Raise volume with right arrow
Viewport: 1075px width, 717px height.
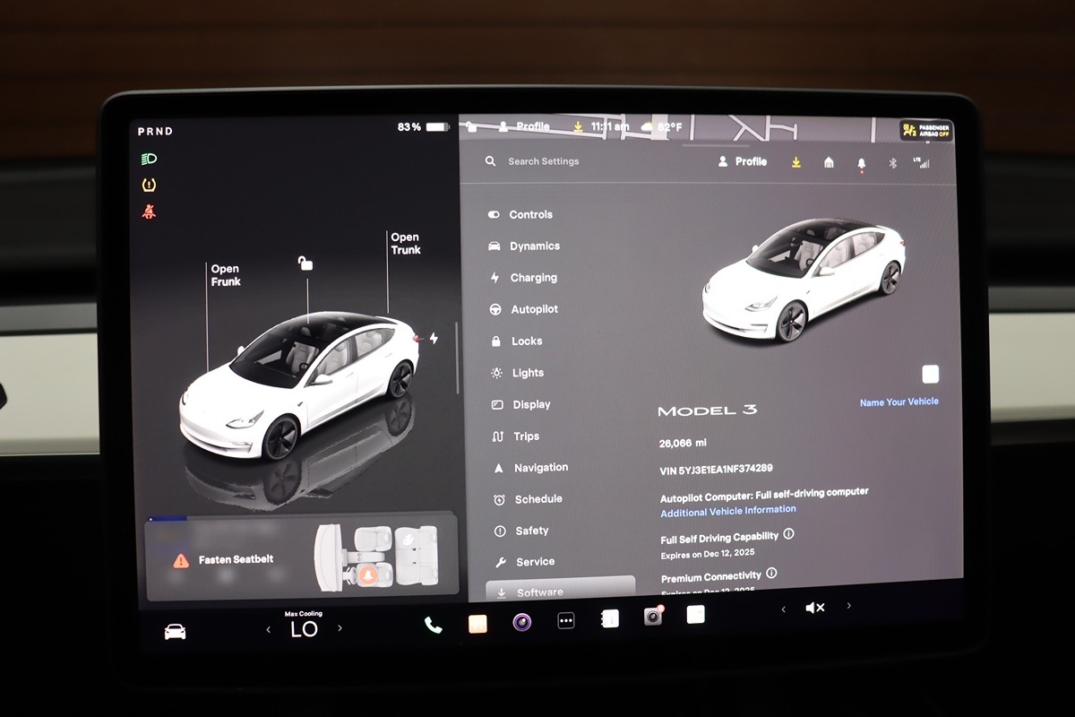[x=848, y=606]
